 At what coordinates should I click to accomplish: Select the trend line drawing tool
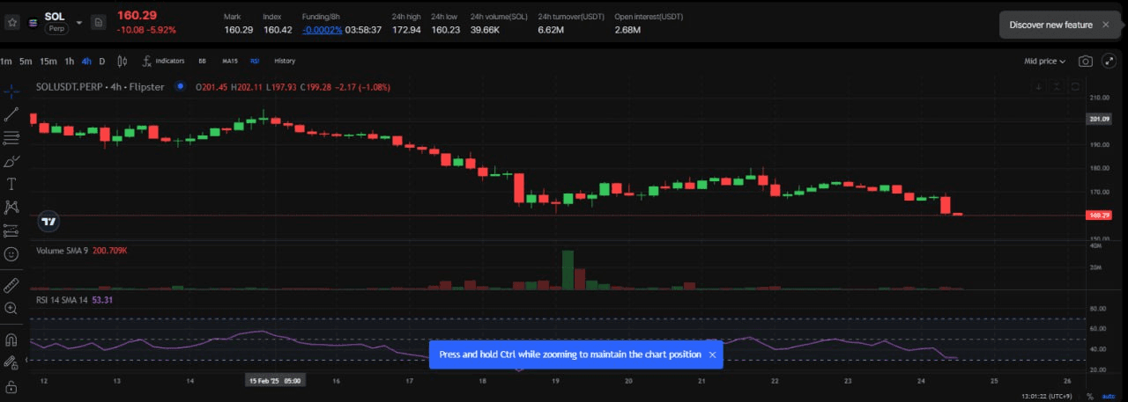(11, 114)
